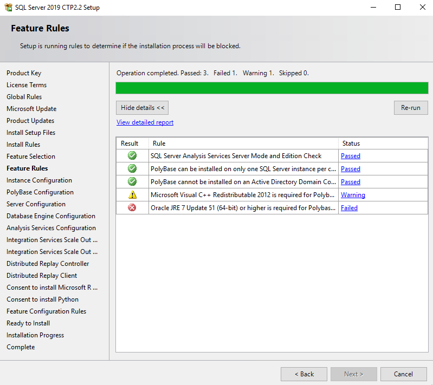Screen dimensions: 433x385
Task: Click the Status column header
Action: (x=383, y=143)
